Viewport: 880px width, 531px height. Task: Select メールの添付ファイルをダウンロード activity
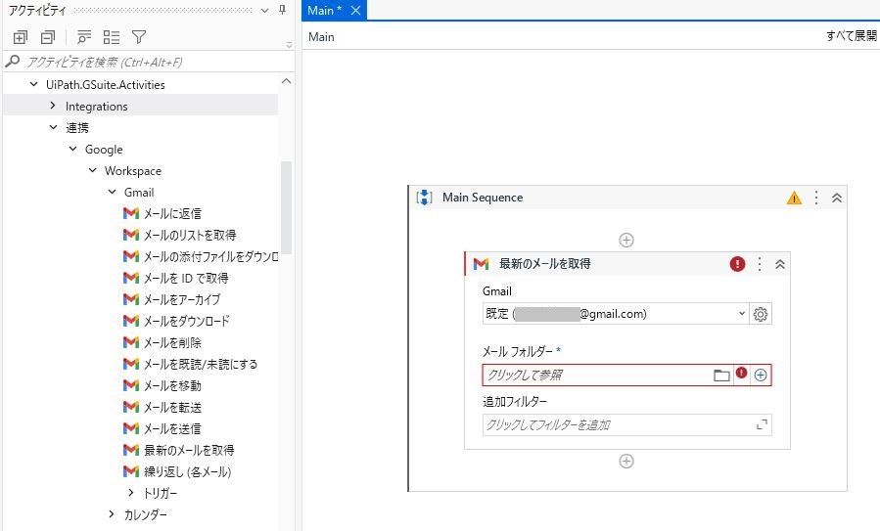(200, 256)
